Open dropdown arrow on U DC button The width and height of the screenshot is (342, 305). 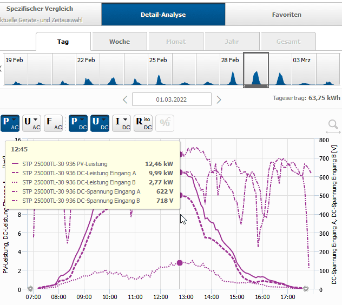[103, 120]
